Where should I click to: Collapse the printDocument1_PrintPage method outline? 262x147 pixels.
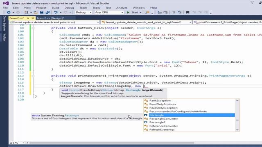pos(33,76)
